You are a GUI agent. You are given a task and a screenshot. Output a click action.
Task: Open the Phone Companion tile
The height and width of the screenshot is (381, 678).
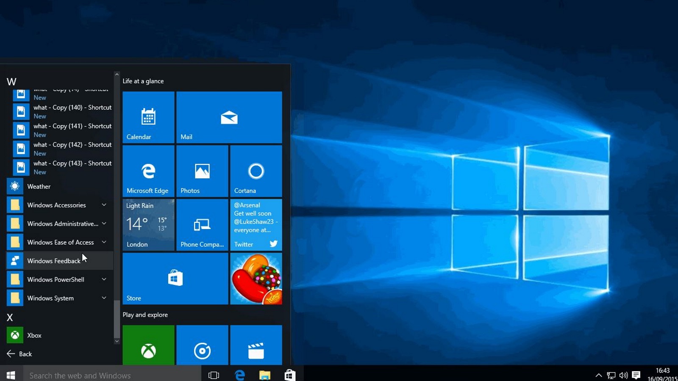pyautogui.click(x=202, y=225)
